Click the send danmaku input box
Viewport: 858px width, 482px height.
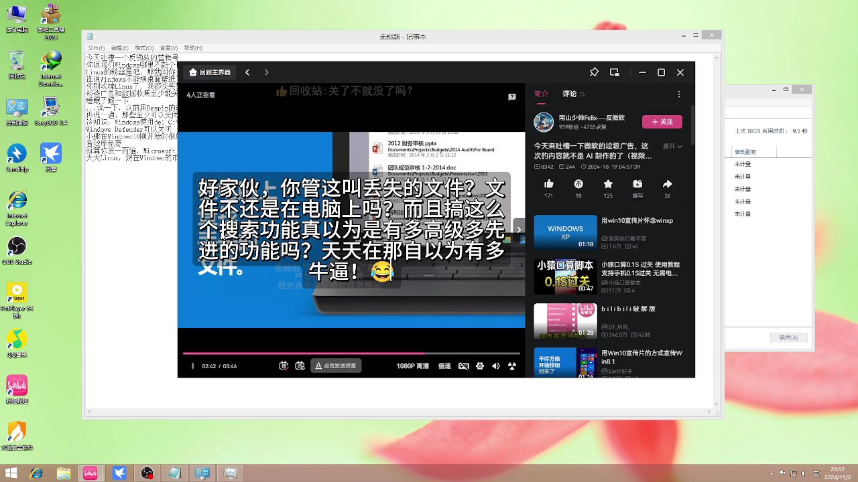tap(336, 366)
